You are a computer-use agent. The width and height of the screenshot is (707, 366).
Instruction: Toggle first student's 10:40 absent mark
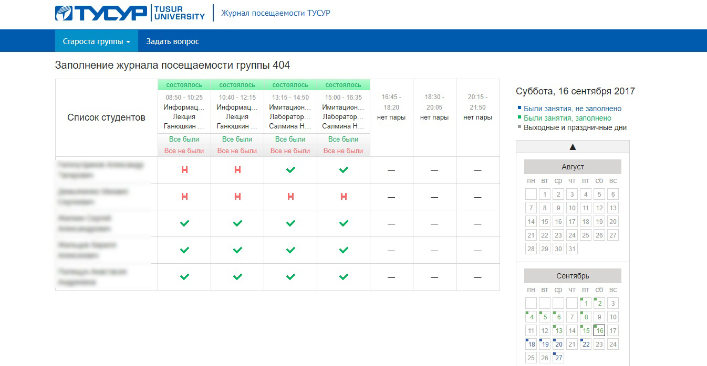click(x=237, y=170)
